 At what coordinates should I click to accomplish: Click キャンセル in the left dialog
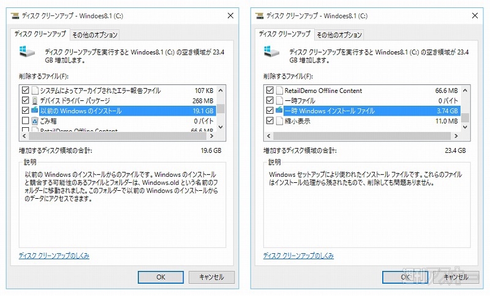point(211,277)
